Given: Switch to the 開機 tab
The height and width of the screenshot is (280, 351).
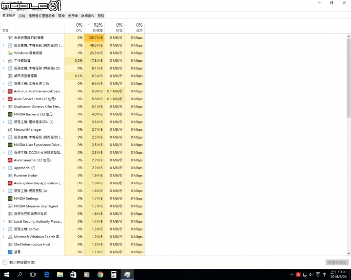Looking at the screenshot, I should tap(61, 16).
